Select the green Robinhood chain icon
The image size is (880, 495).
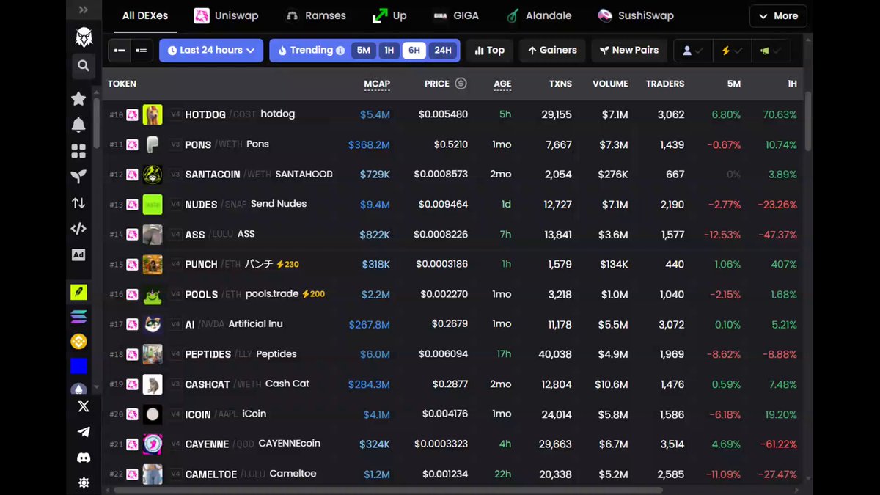point(78,292)
